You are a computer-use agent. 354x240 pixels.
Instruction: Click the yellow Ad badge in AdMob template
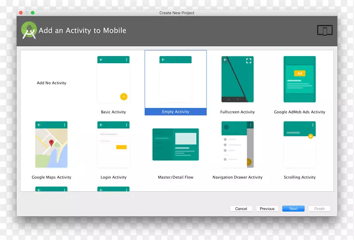tap(300, 73)
